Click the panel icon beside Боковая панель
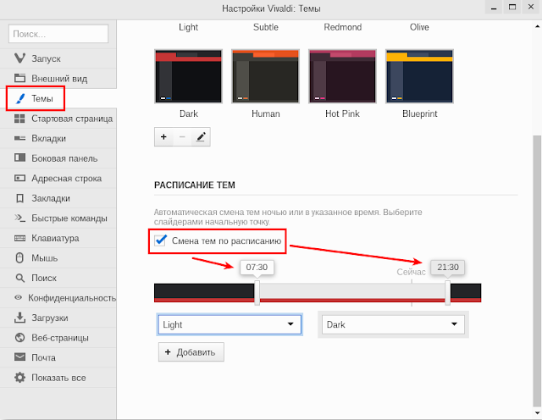 [19, 158]
